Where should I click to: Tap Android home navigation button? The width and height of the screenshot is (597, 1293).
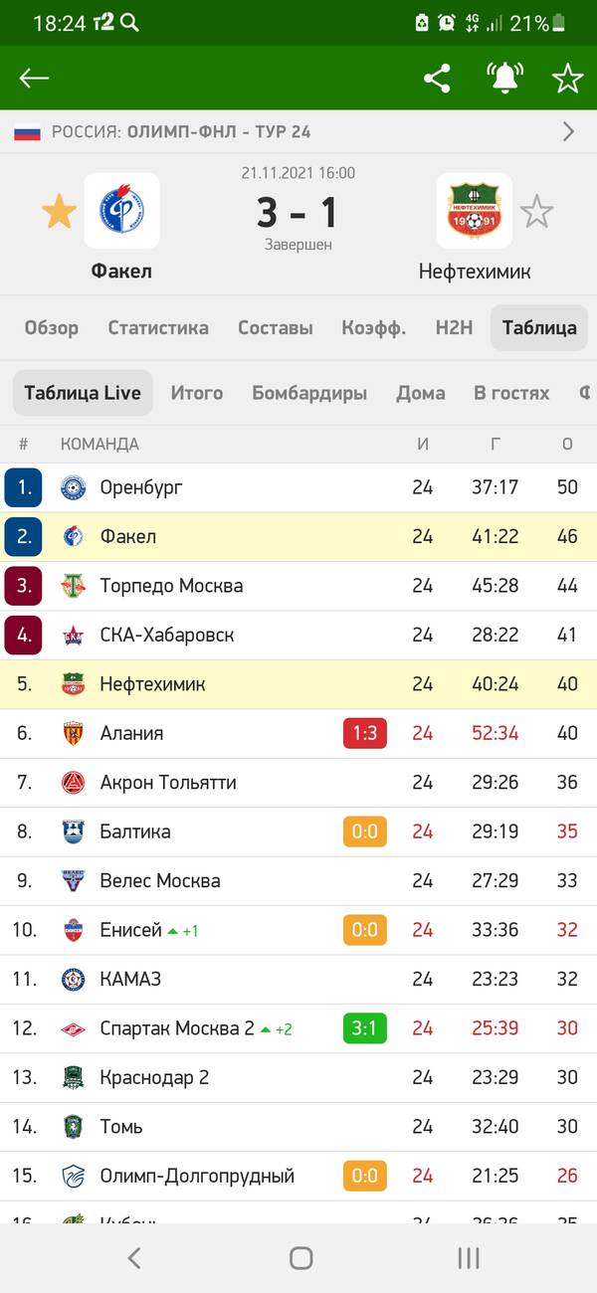pyautogui.click(x=300, y=1258)
